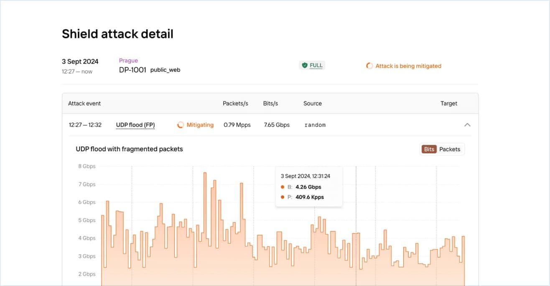Click the Mitigating status text
550x286 pixels.
click(200, 125)
